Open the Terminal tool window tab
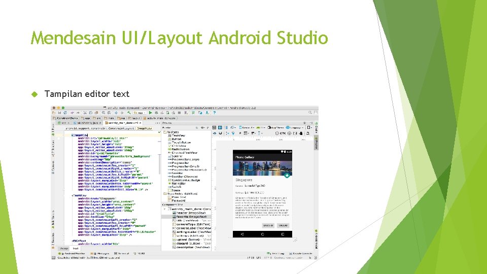 pyautogui.click(x=122, y=254)
